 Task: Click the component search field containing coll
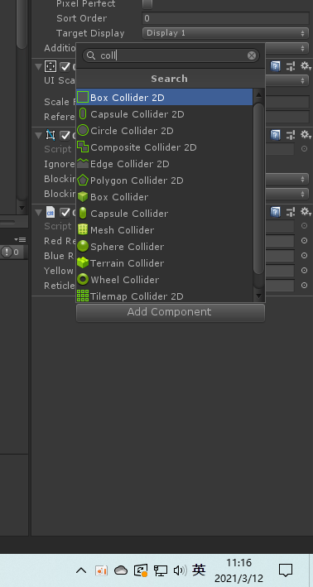(171, 55)
